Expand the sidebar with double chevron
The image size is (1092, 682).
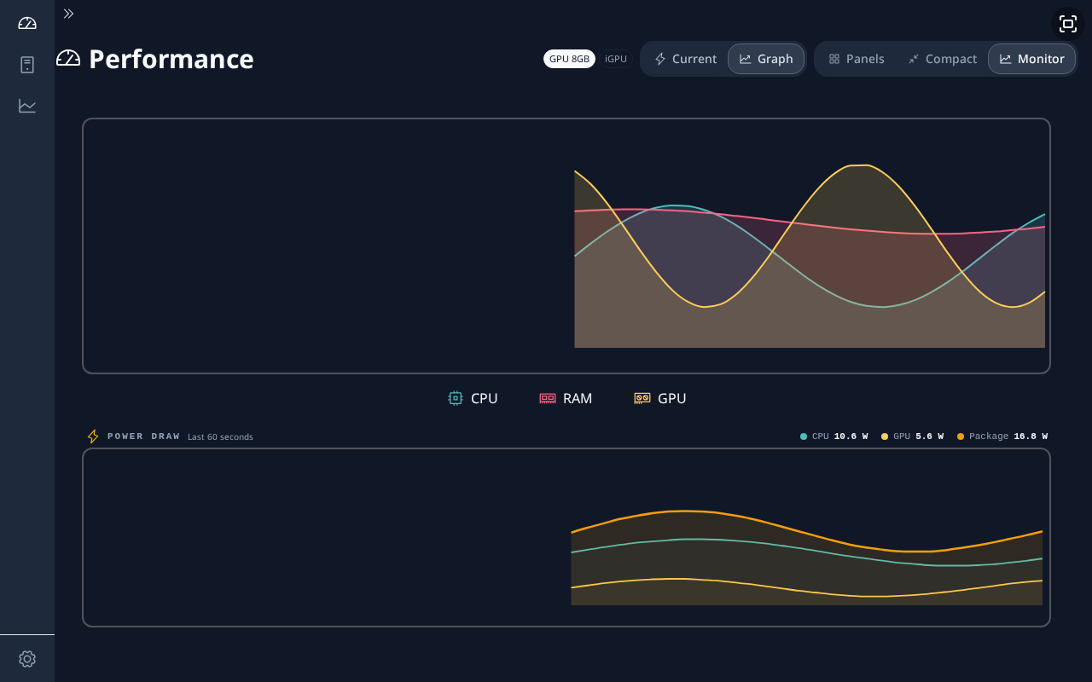[x=68, y=14]
